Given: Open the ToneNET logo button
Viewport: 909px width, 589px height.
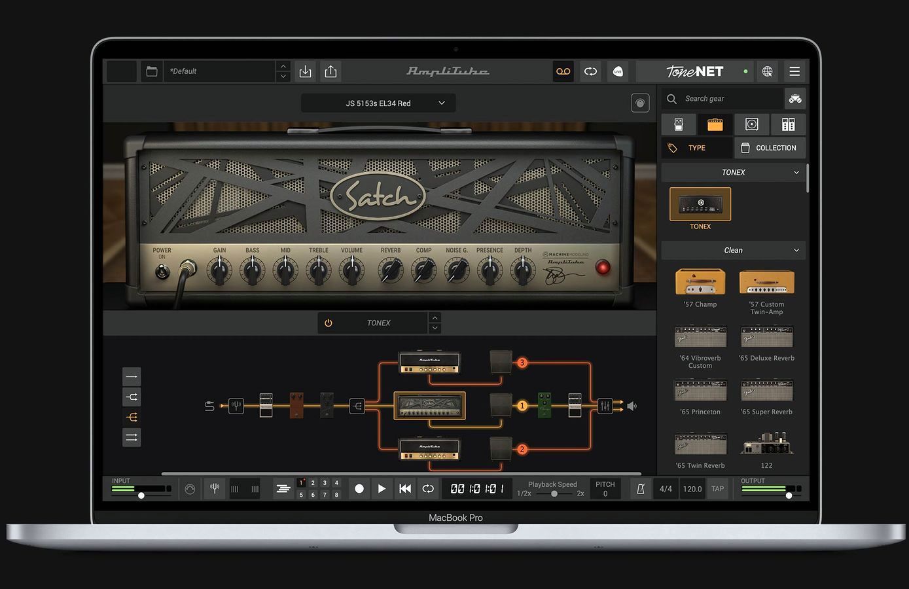Looking at the screenshot, I should (694, 71).
